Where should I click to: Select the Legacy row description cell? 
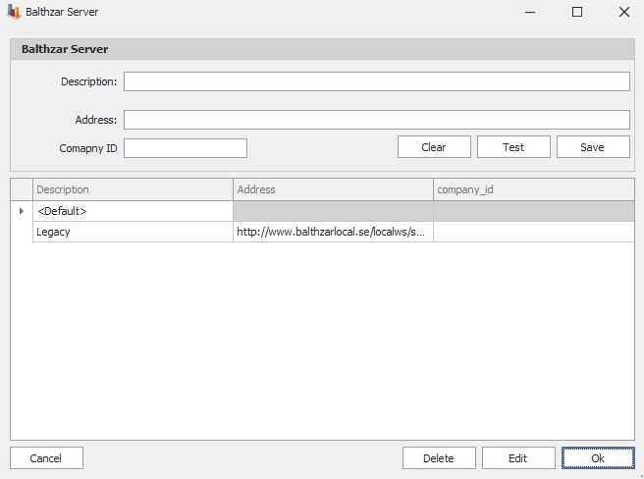[133, 232]
